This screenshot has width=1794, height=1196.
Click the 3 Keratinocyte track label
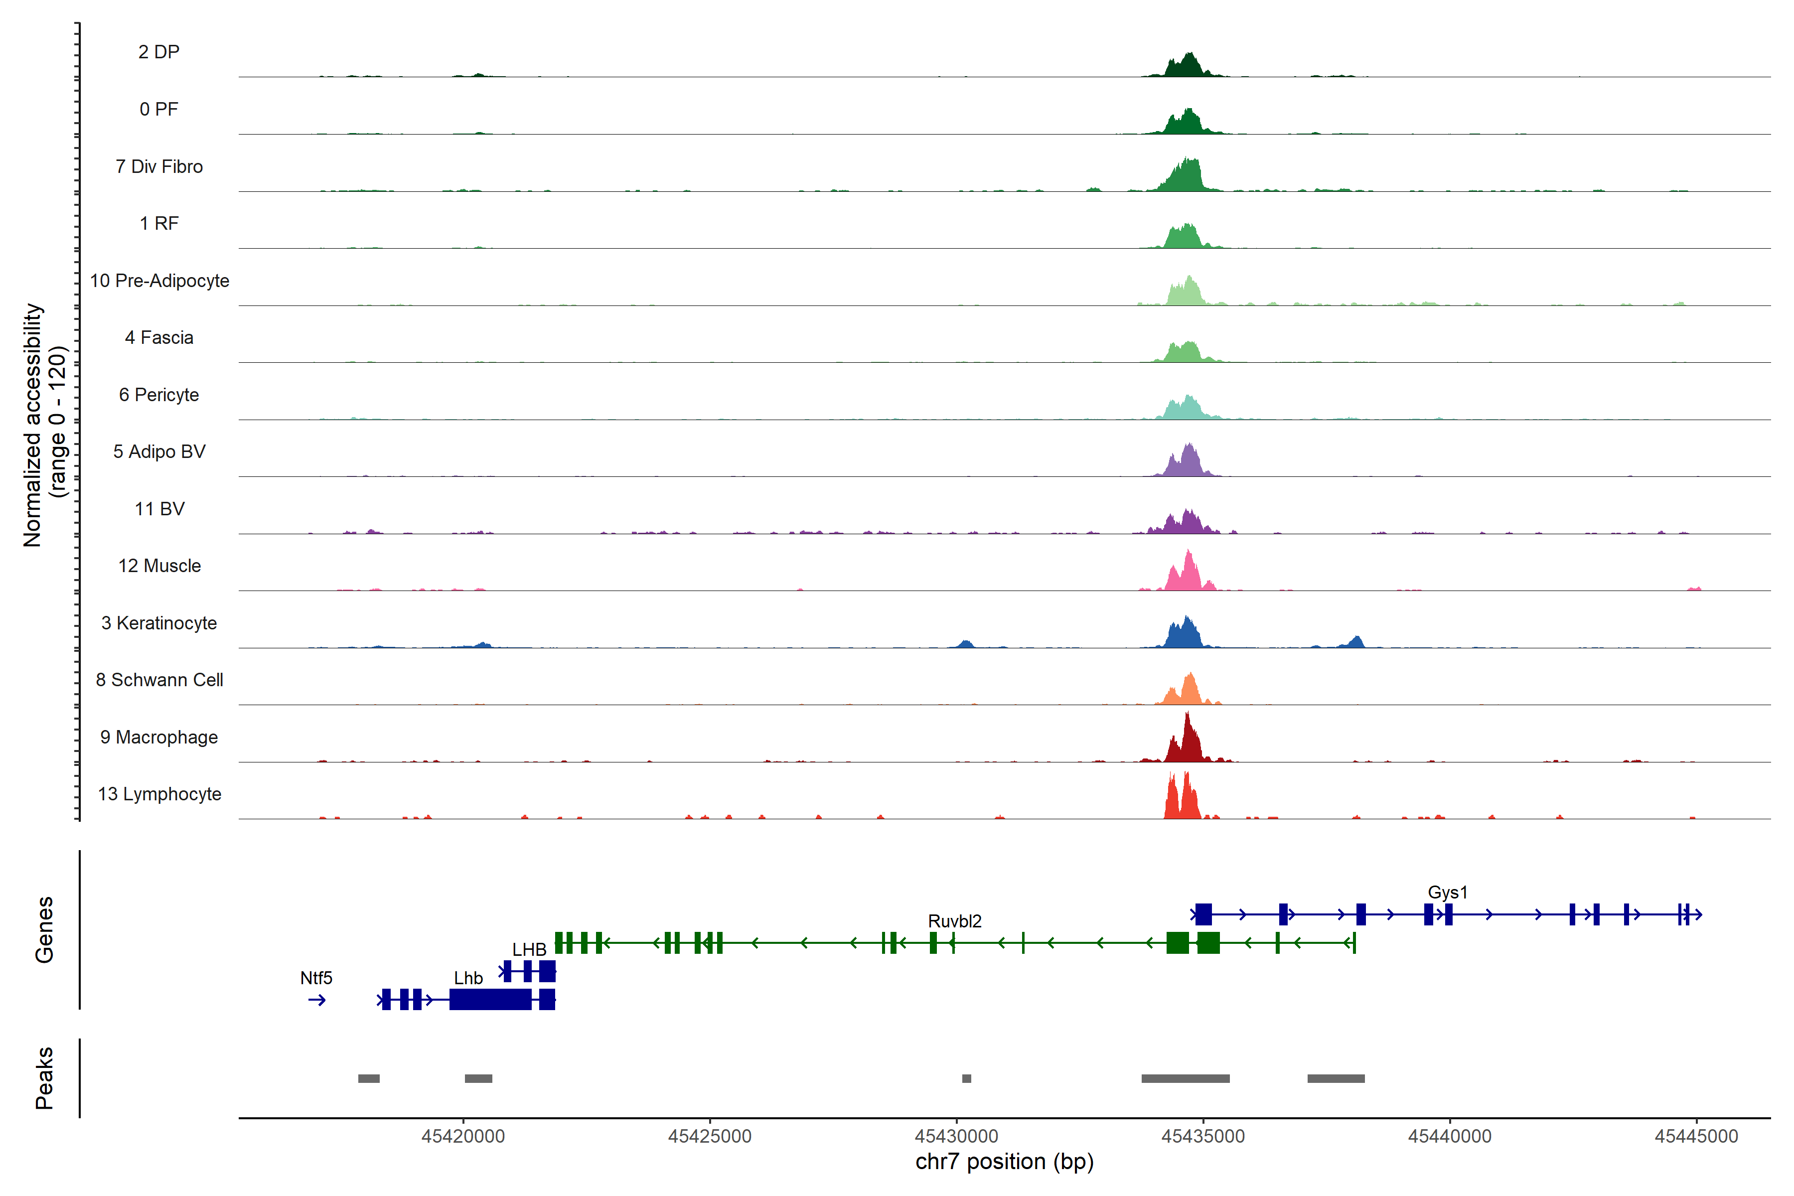[x=158, y=623]
